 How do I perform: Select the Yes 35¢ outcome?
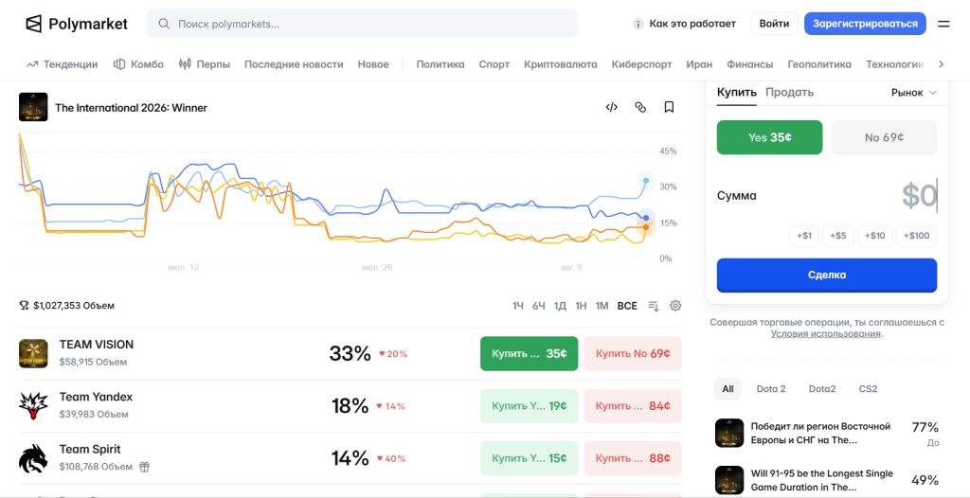point(769,137)
